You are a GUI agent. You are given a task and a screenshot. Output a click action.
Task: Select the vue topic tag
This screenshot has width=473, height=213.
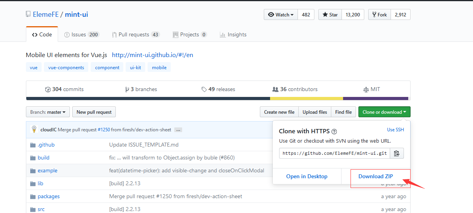[x=34, y=68]
